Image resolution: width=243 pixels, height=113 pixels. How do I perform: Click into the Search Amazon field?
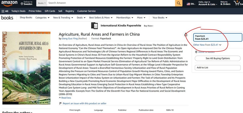tap(111, 3)
